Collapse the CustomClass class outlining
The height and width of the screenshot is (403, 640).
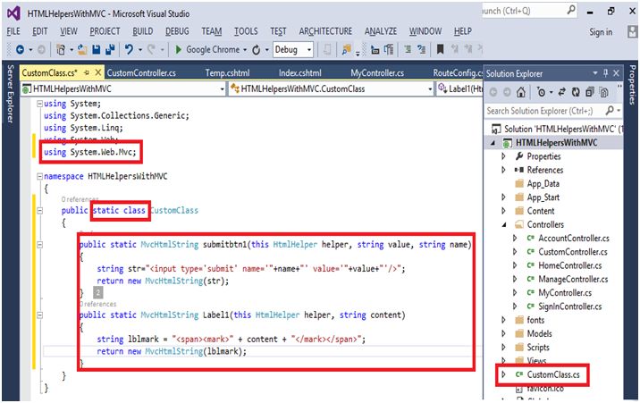[x=39, y=211]
